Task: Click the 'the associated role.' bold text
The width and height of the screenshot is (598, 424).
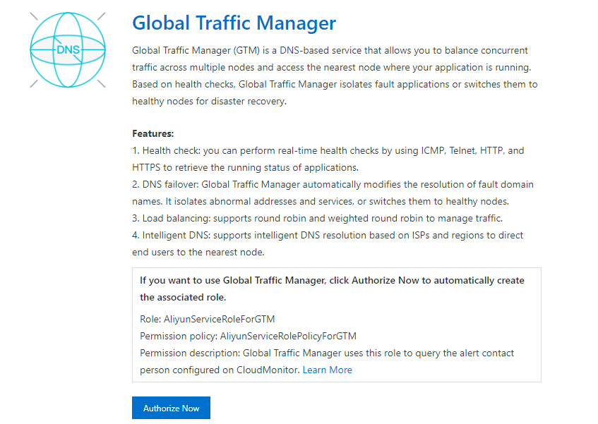Action: pyautogui.click(x=183, y=298)
